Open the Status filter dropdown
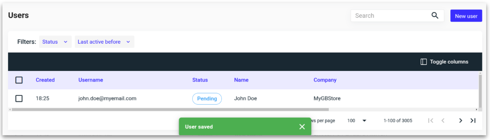Image resolution: width=490 pixels, height=140 pixels. (55, 42)
